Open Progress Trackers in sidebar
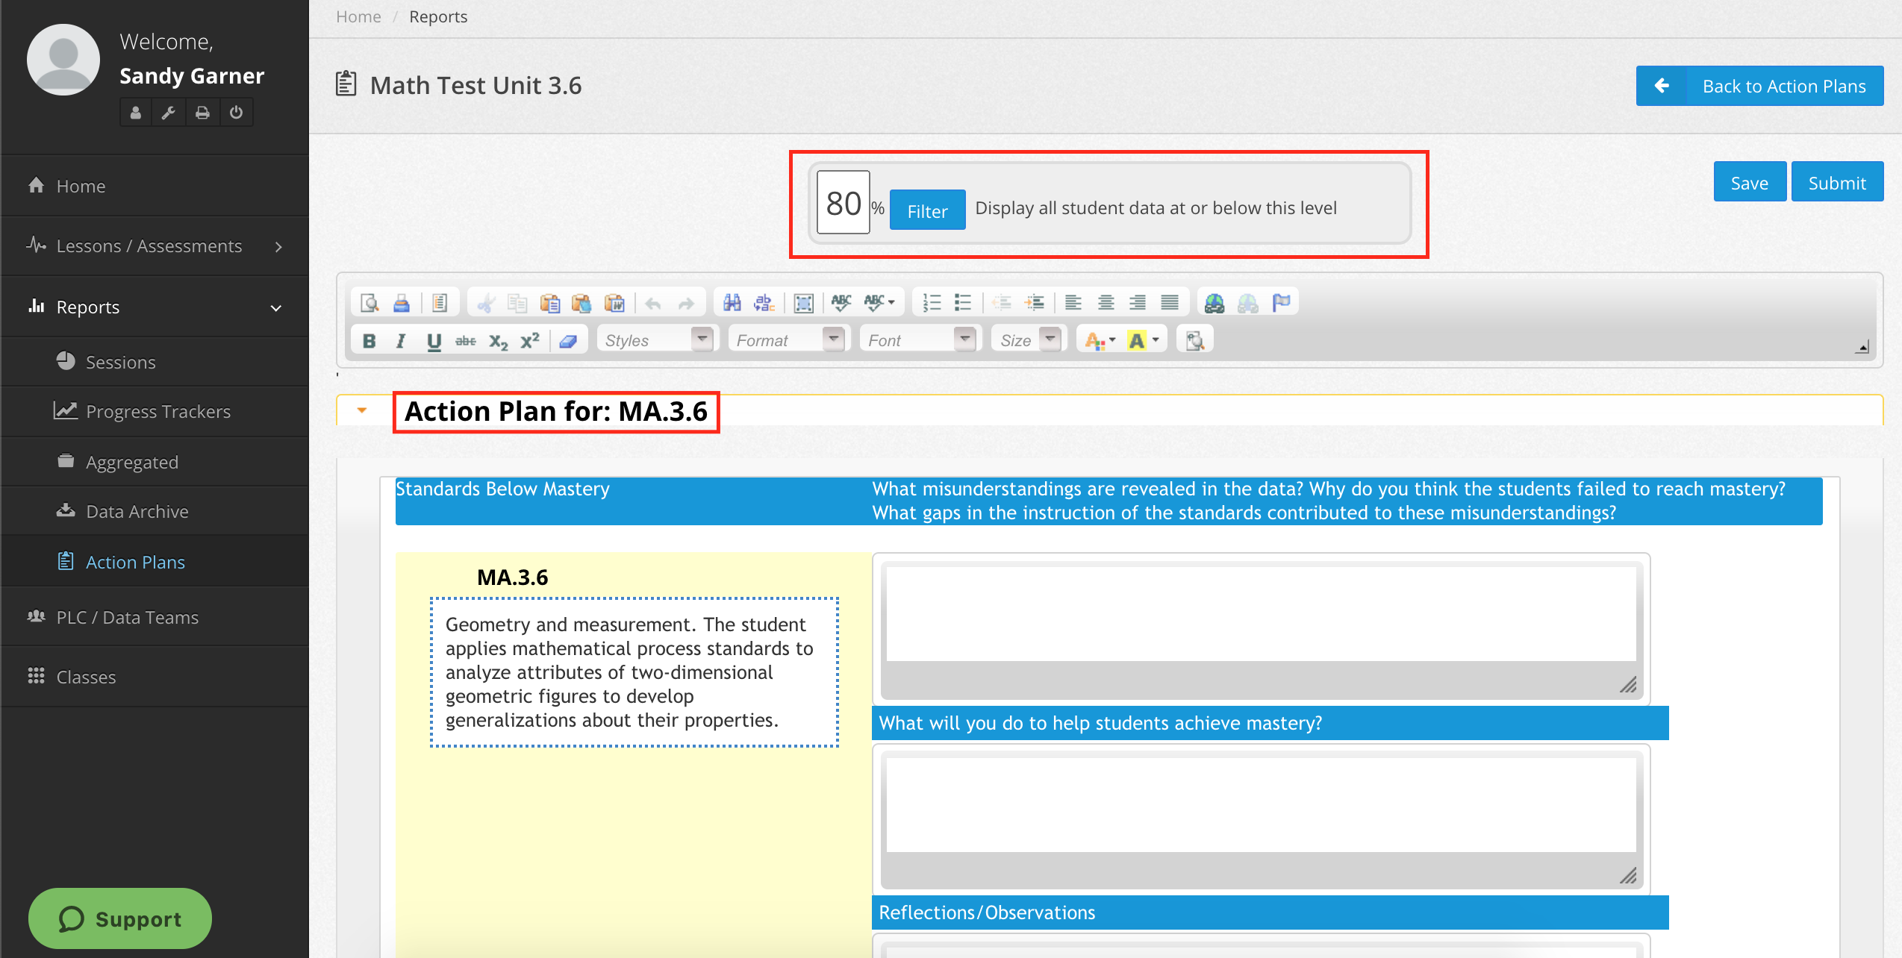This screenshot has height=958, width=1902. click(x=158, y=412)
